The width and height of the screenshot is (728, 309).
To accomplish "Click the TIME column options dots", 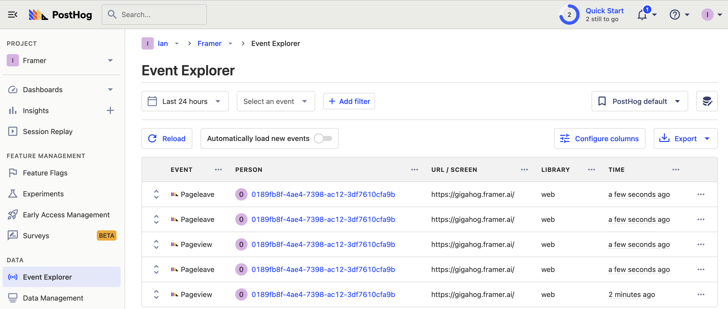I will (x=676, y=170).
